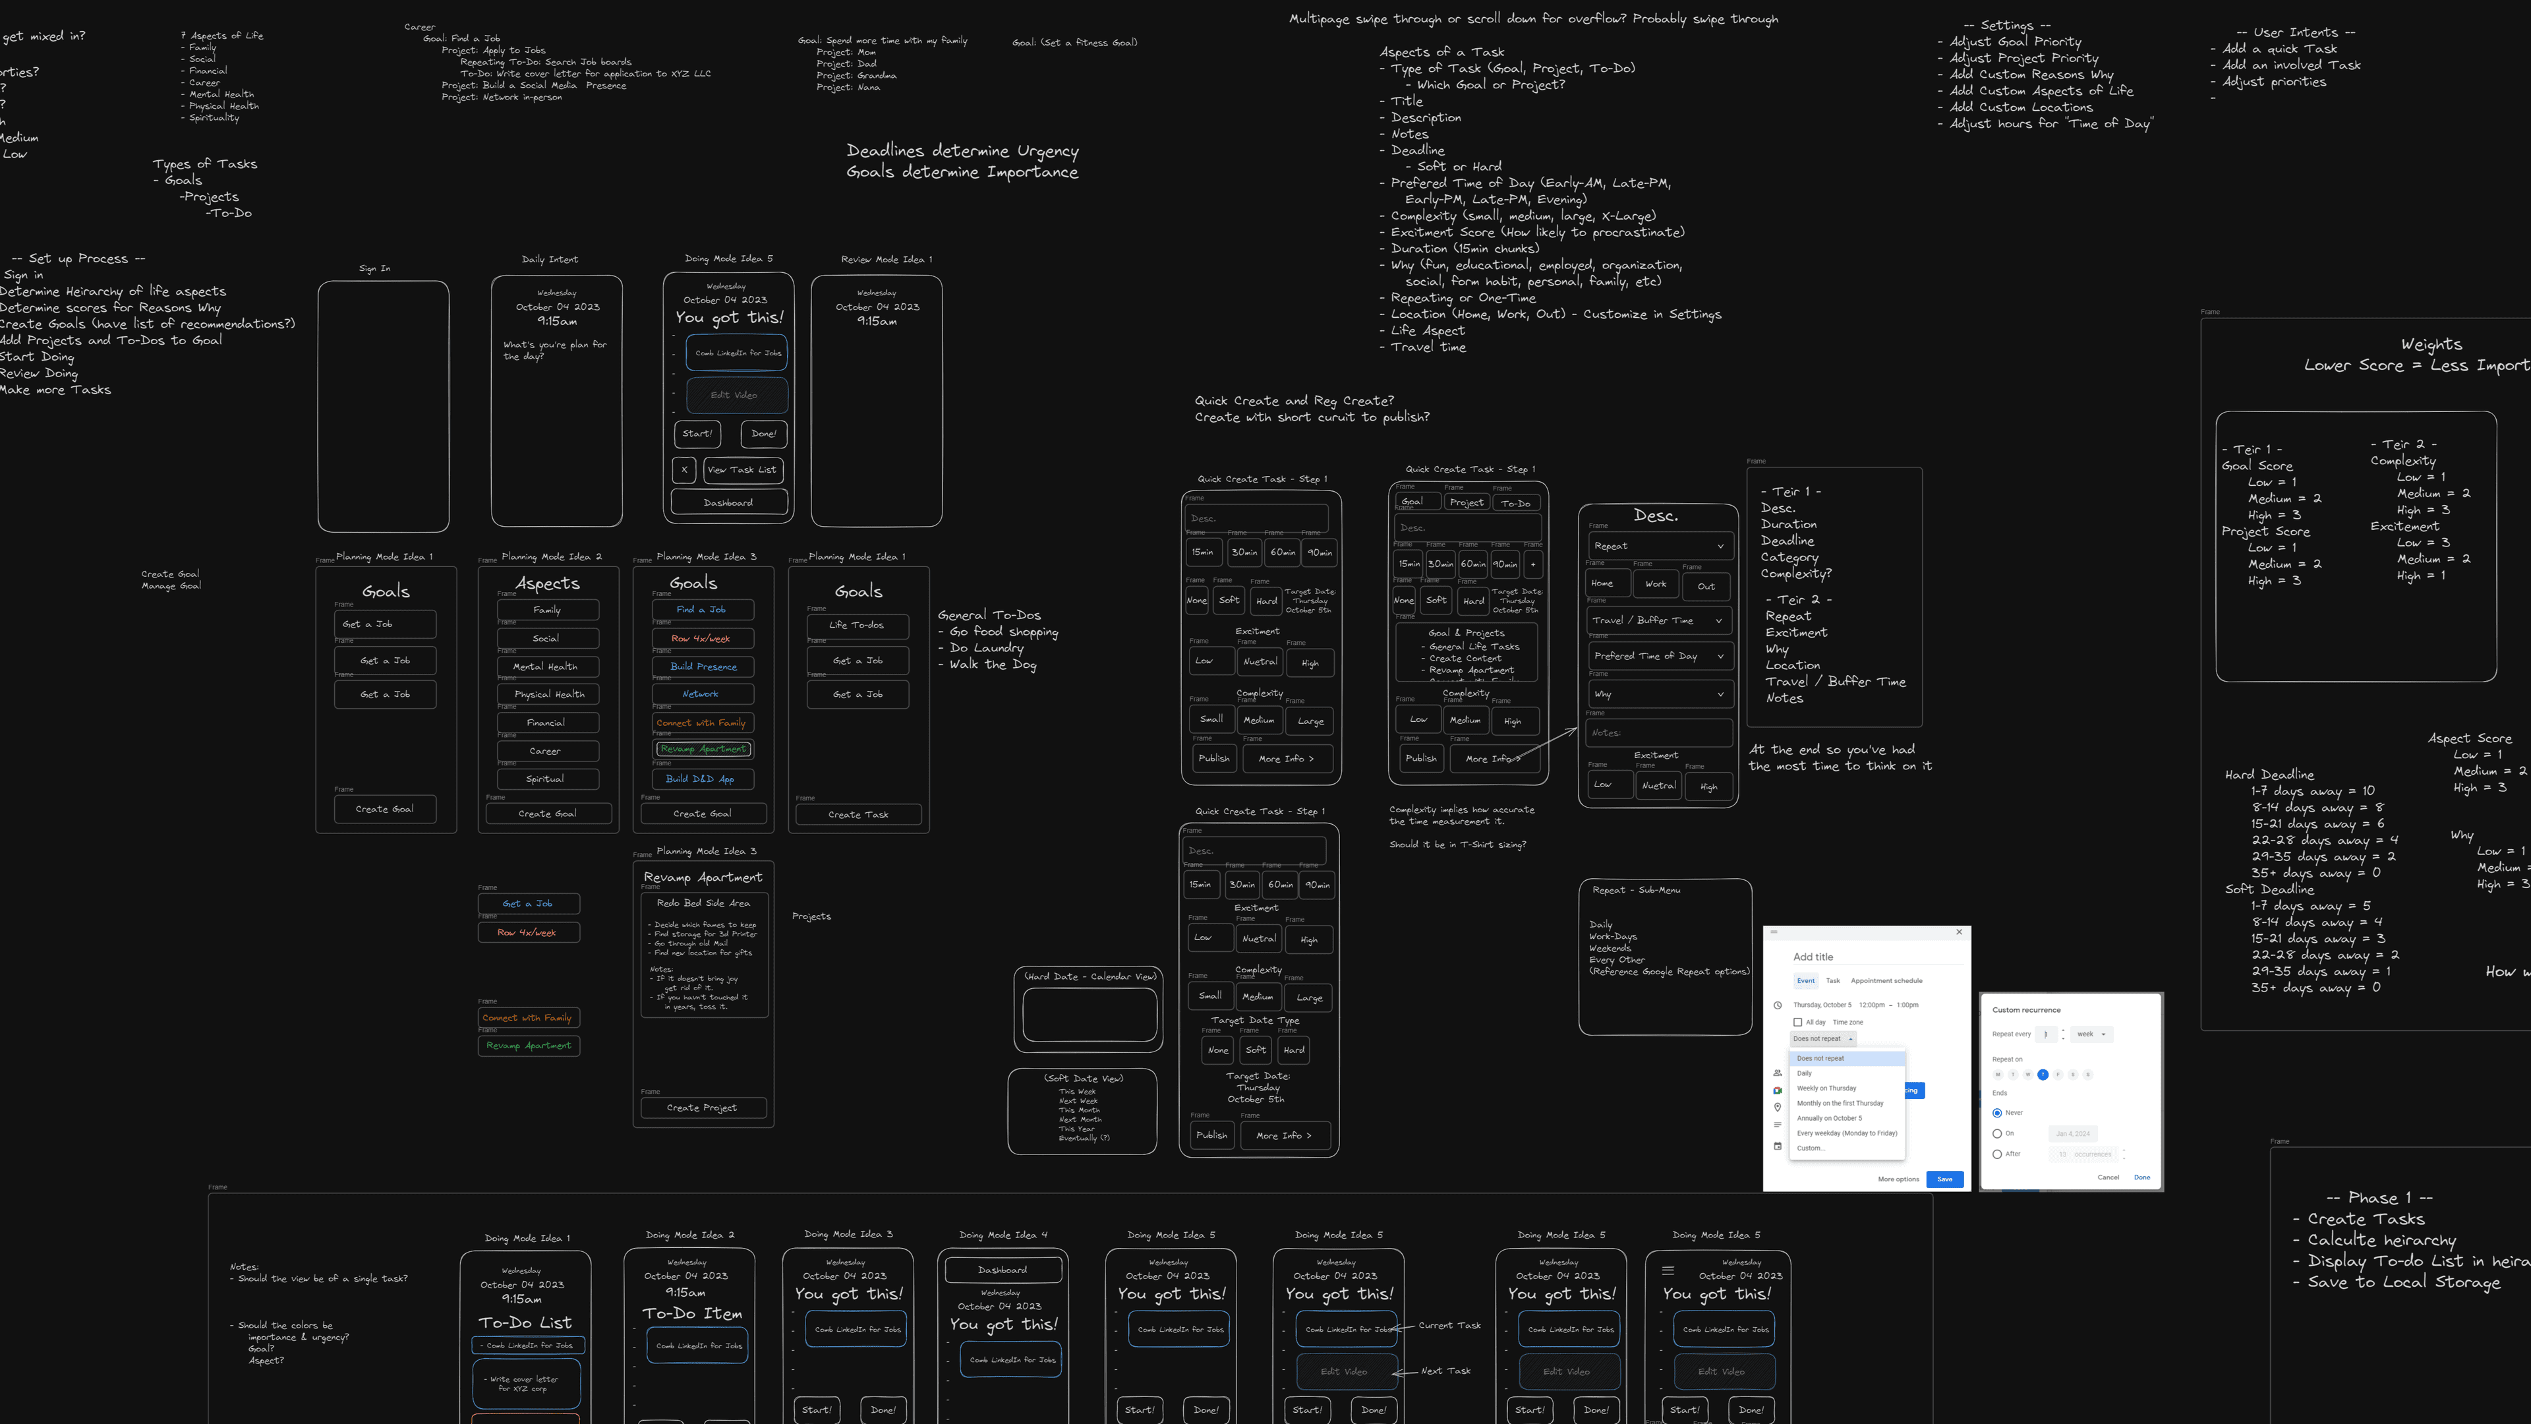Select the Never radio button
The image size is (2531, 1424).
pos(1998,1113)
